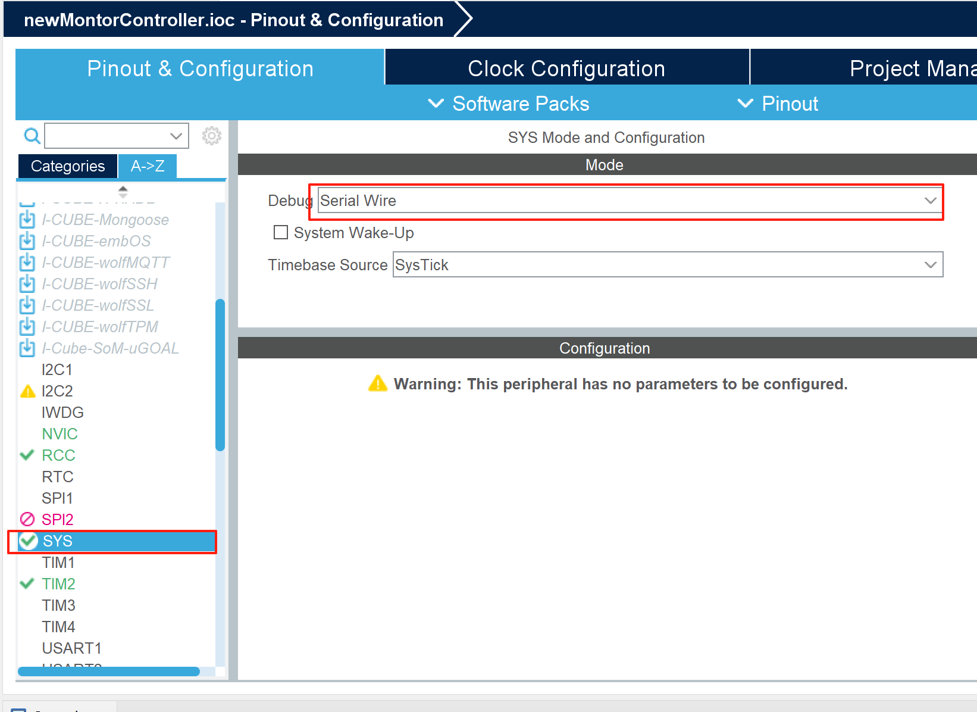Click the I-CUBE-wolfSSH download icon

27,284
